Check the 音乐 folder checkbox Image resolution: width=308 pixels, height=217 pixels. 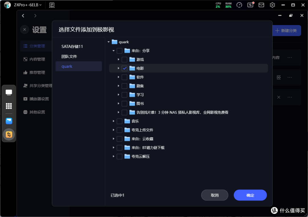pos(119,121)
